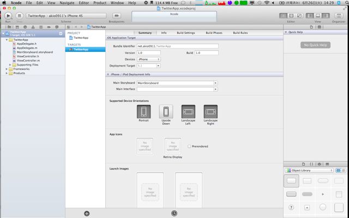
Task: Expand the Supporting Files group
Action: click(10, 65)
